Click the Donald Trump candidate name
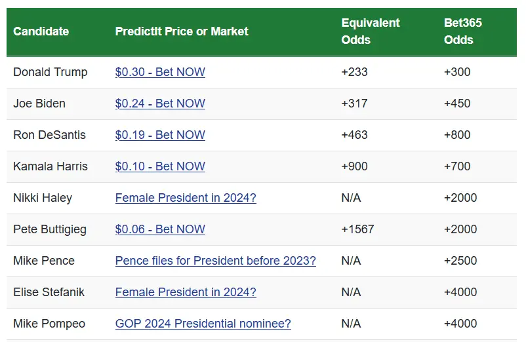Image resolution: width=526 pixels, height=342 pixels. (x=50, y=72)
